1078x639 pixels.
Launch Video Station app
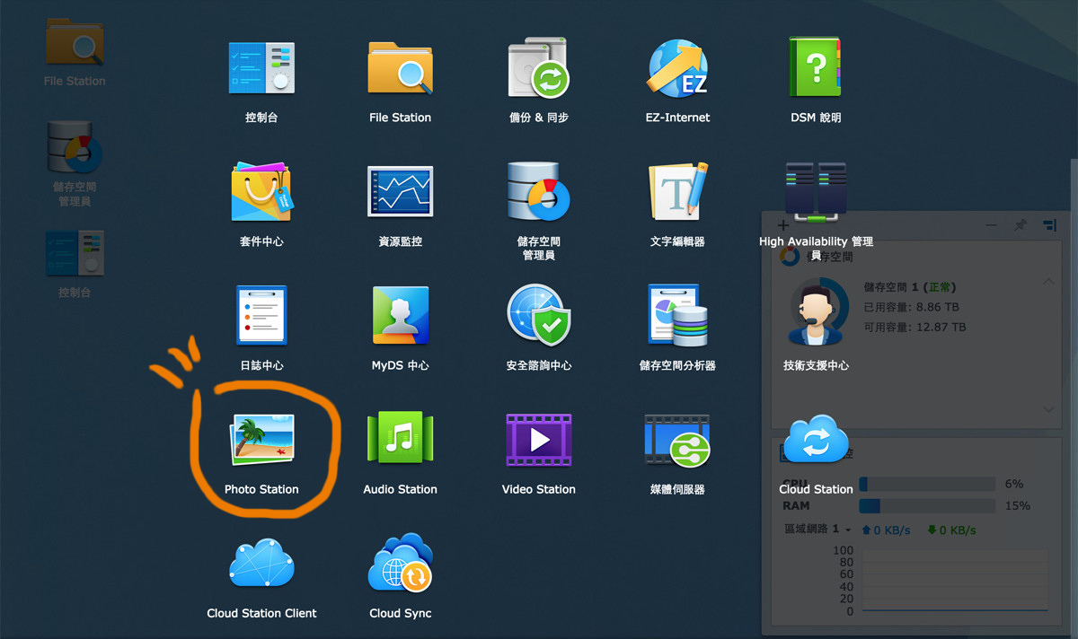click(x=538, y=440)
